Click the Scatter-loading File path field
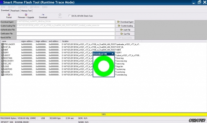The image size is (207, 123). 66,26
